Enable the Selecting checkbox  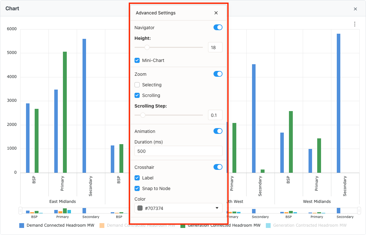click(x=137, y=85)
